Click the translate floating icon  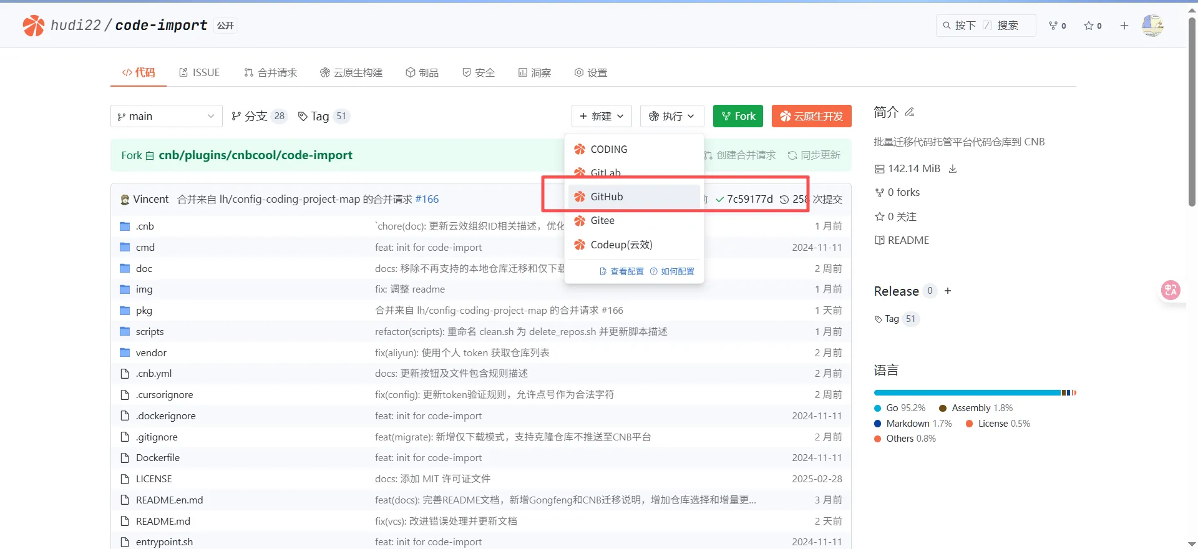pyautogui.click(x=1171, y=290)
